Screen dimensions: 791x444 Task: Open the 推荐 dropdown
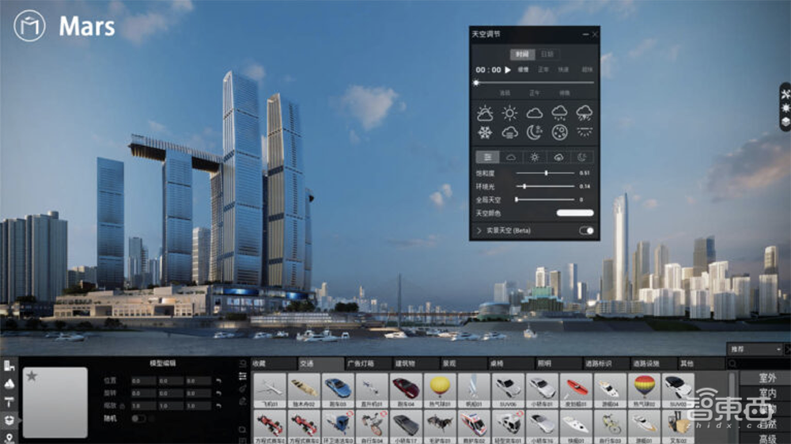[755, 348]
